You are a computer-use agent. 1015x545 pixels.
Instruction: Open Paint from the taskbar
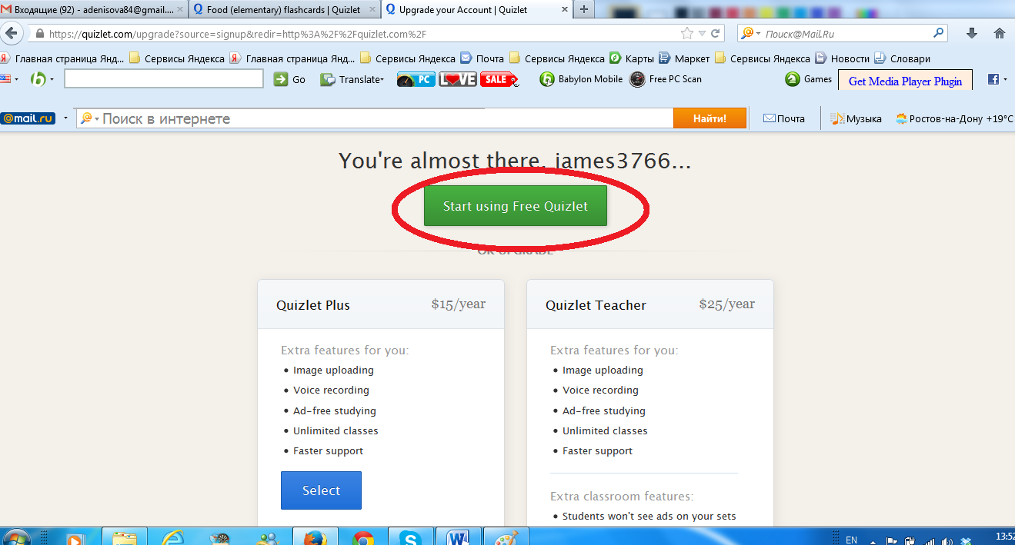(x=506, y=537)
